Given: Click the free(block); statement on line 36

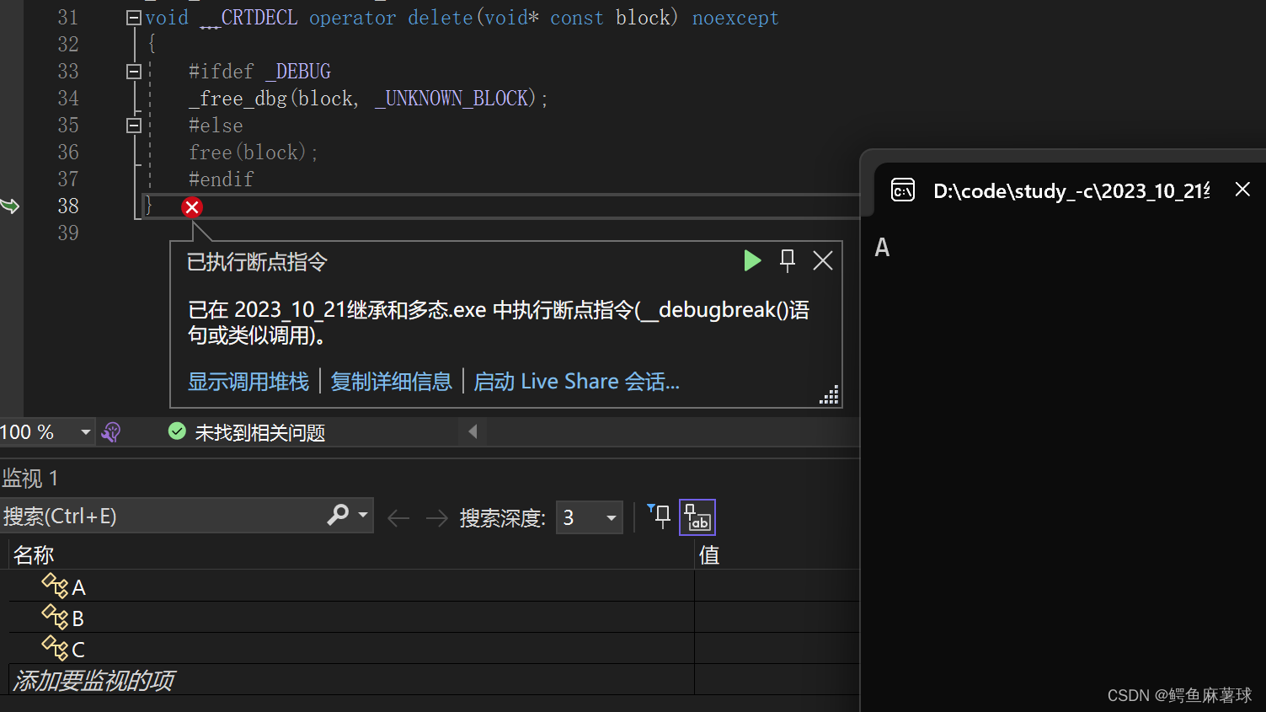Looking at the screenshot, I should click(254, 153).
